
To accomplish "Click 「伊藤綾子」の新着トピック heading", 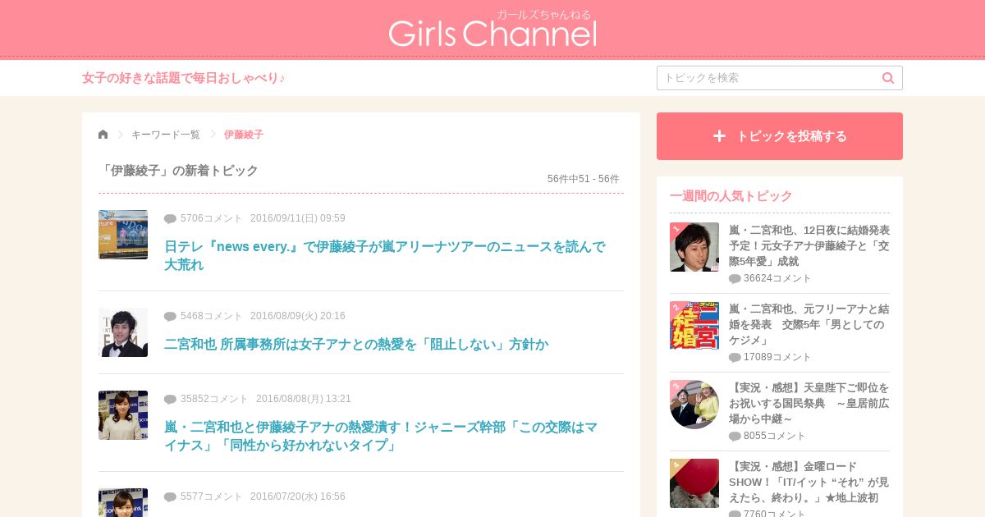I will [x=178, y=171].
